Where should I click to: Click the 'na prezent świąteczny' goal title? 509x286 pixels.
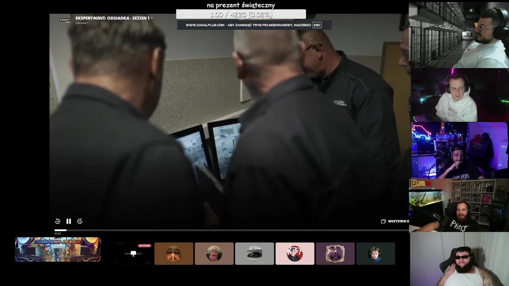pos(241,5)
